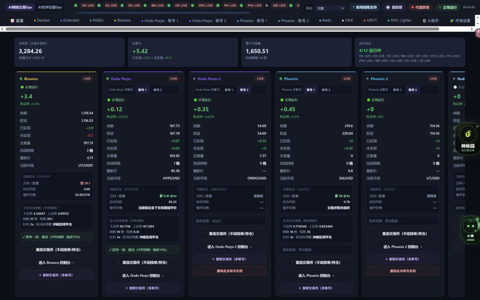Click 进入 Binance 控制台 button
This screenshot has width=480, height=300.
tap(56, 263)
